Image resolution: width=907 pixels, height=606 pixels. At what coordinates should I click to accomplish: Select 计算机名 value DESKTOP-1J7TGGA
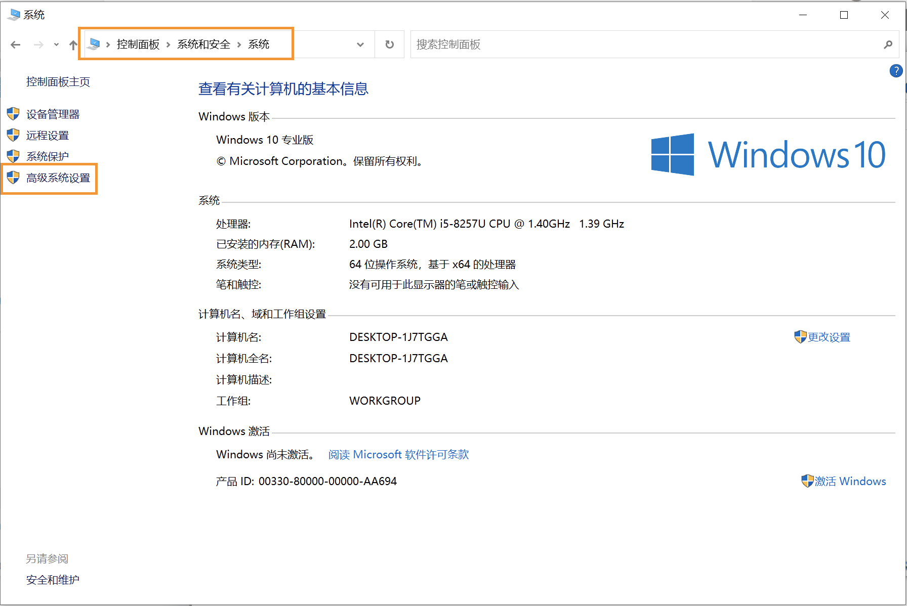tap(399, 337)
